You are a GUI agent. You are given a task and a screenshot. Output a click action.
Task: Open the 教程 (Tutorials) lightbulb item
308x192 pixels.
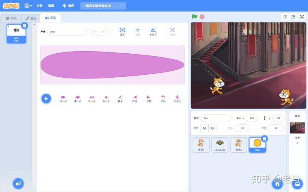[68, 6]
